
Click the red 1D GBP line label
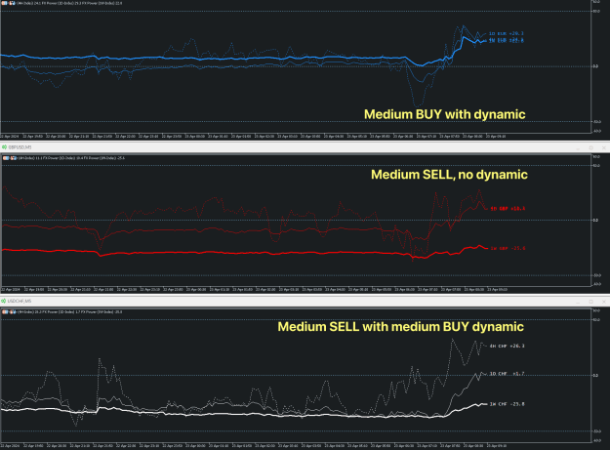[x=508, y=209]
